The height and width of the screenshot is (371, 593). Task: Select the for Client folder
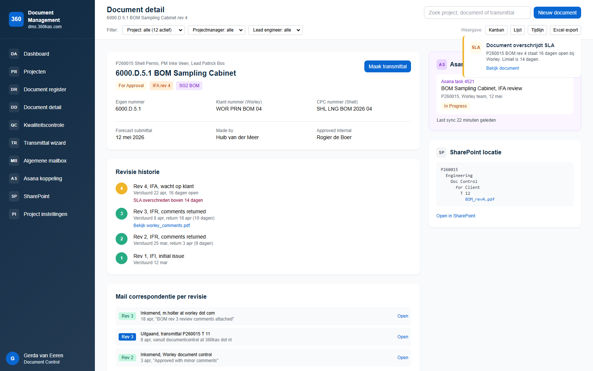(468, 187)
